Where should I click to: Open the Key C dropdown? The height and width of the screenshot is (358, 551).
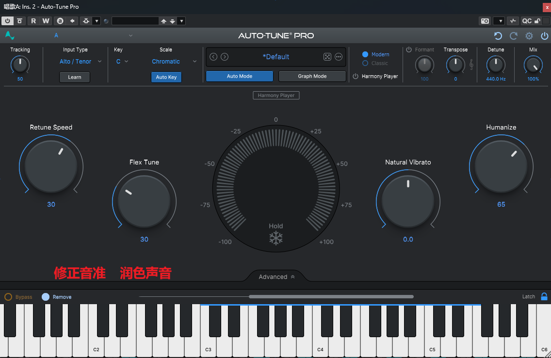[122, 62]
